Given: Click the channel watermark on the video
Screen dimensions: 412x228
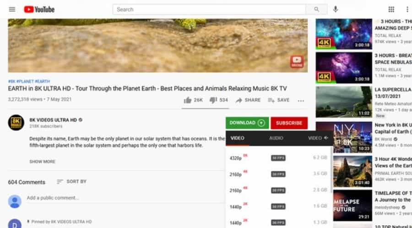Looking at the screenshot, I should pyautogui.click(x=297, y=62).
